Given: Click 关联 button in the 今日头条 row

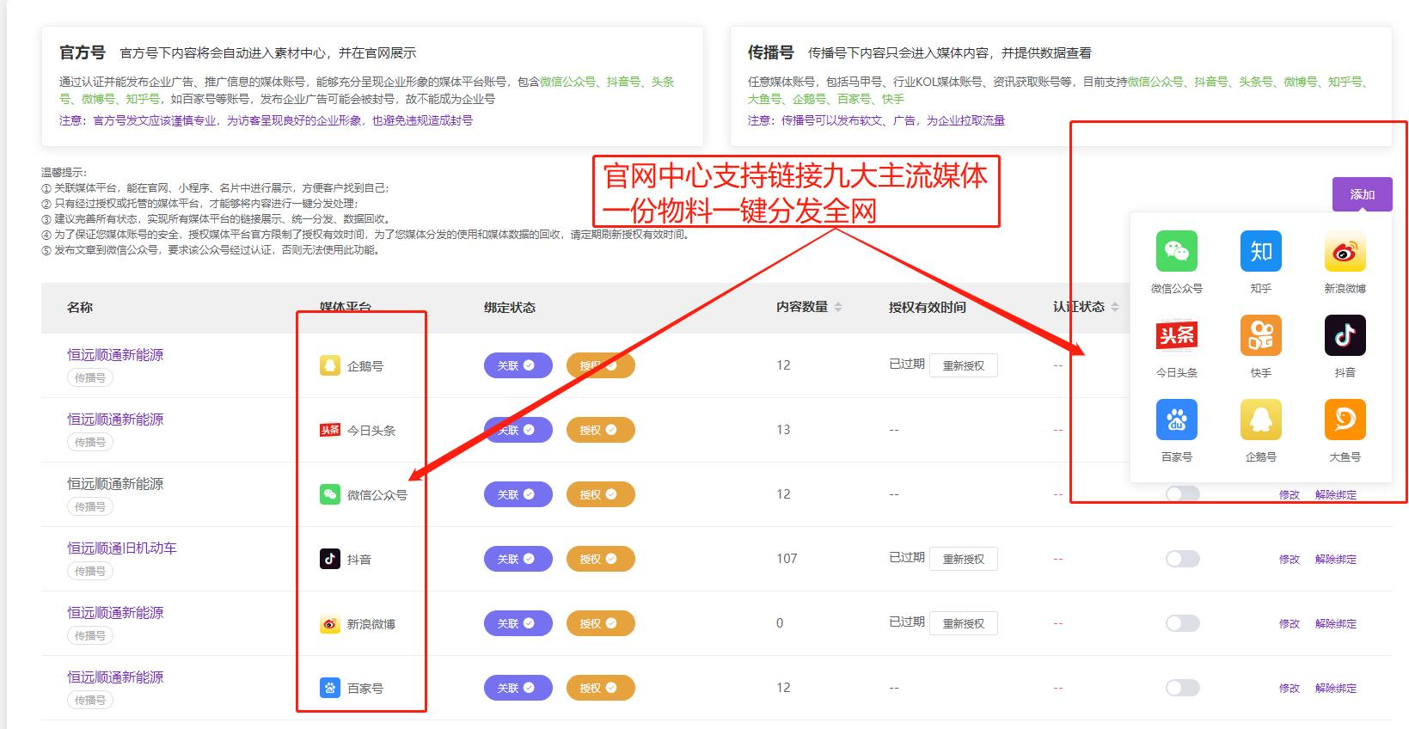Looking at the screenshot, I should pos(518,430).
